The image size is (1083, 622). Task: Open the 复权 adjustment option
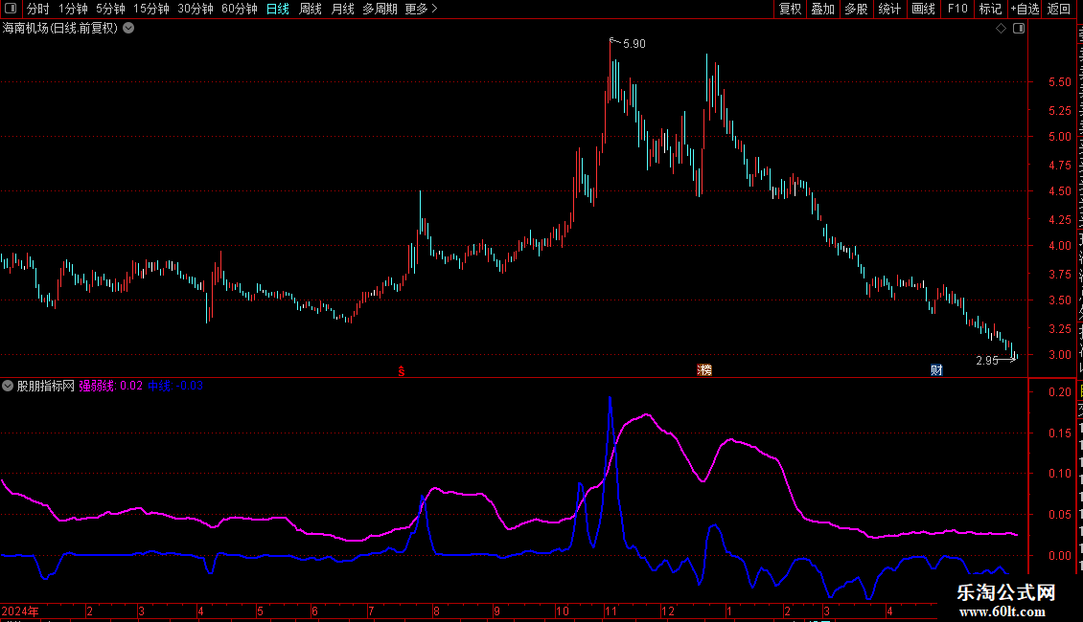pyautogui.click(x=790, y=9)
